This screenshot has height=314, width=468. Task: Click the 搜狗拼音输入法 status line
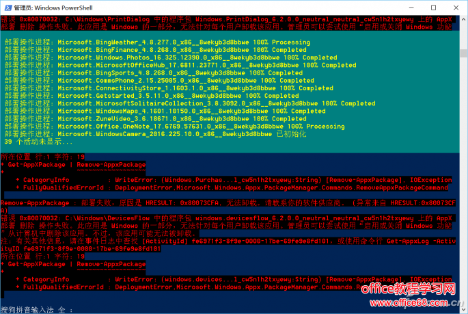tap(37, 310)
